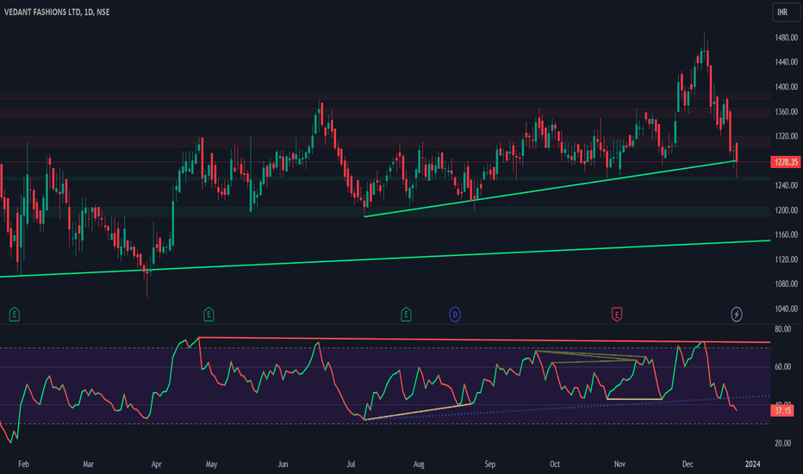Click the lightning bolt event icon
Image resolution: width=803 pixels, height=474 pixels.
[737, 314]
